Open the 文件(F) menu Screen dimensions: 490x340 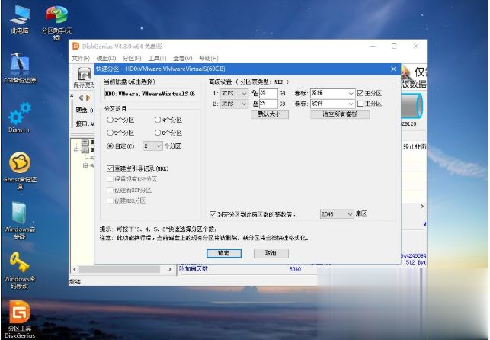coord(81,59)
